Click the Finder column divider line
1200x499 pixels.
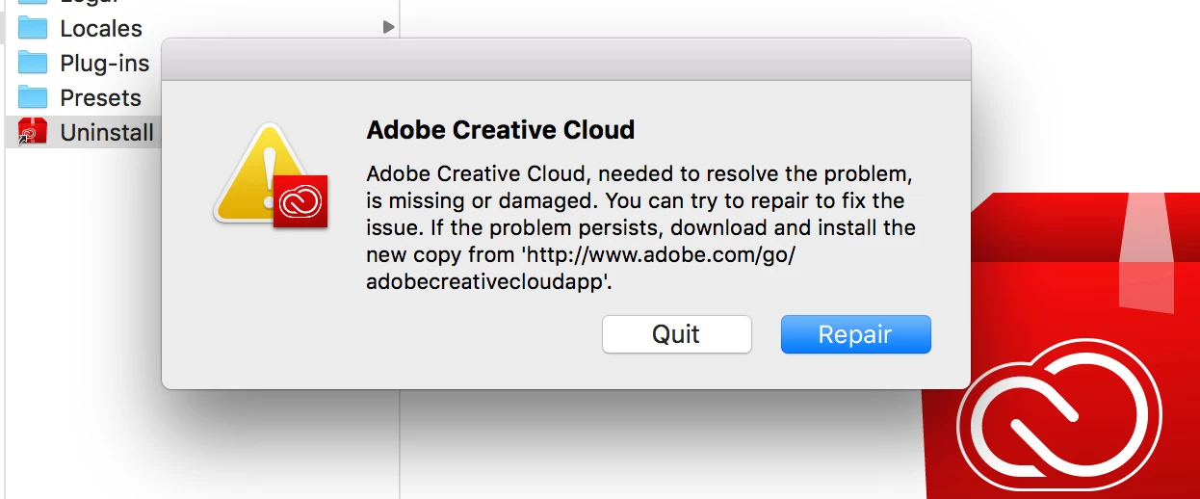(x=400, y=443)
